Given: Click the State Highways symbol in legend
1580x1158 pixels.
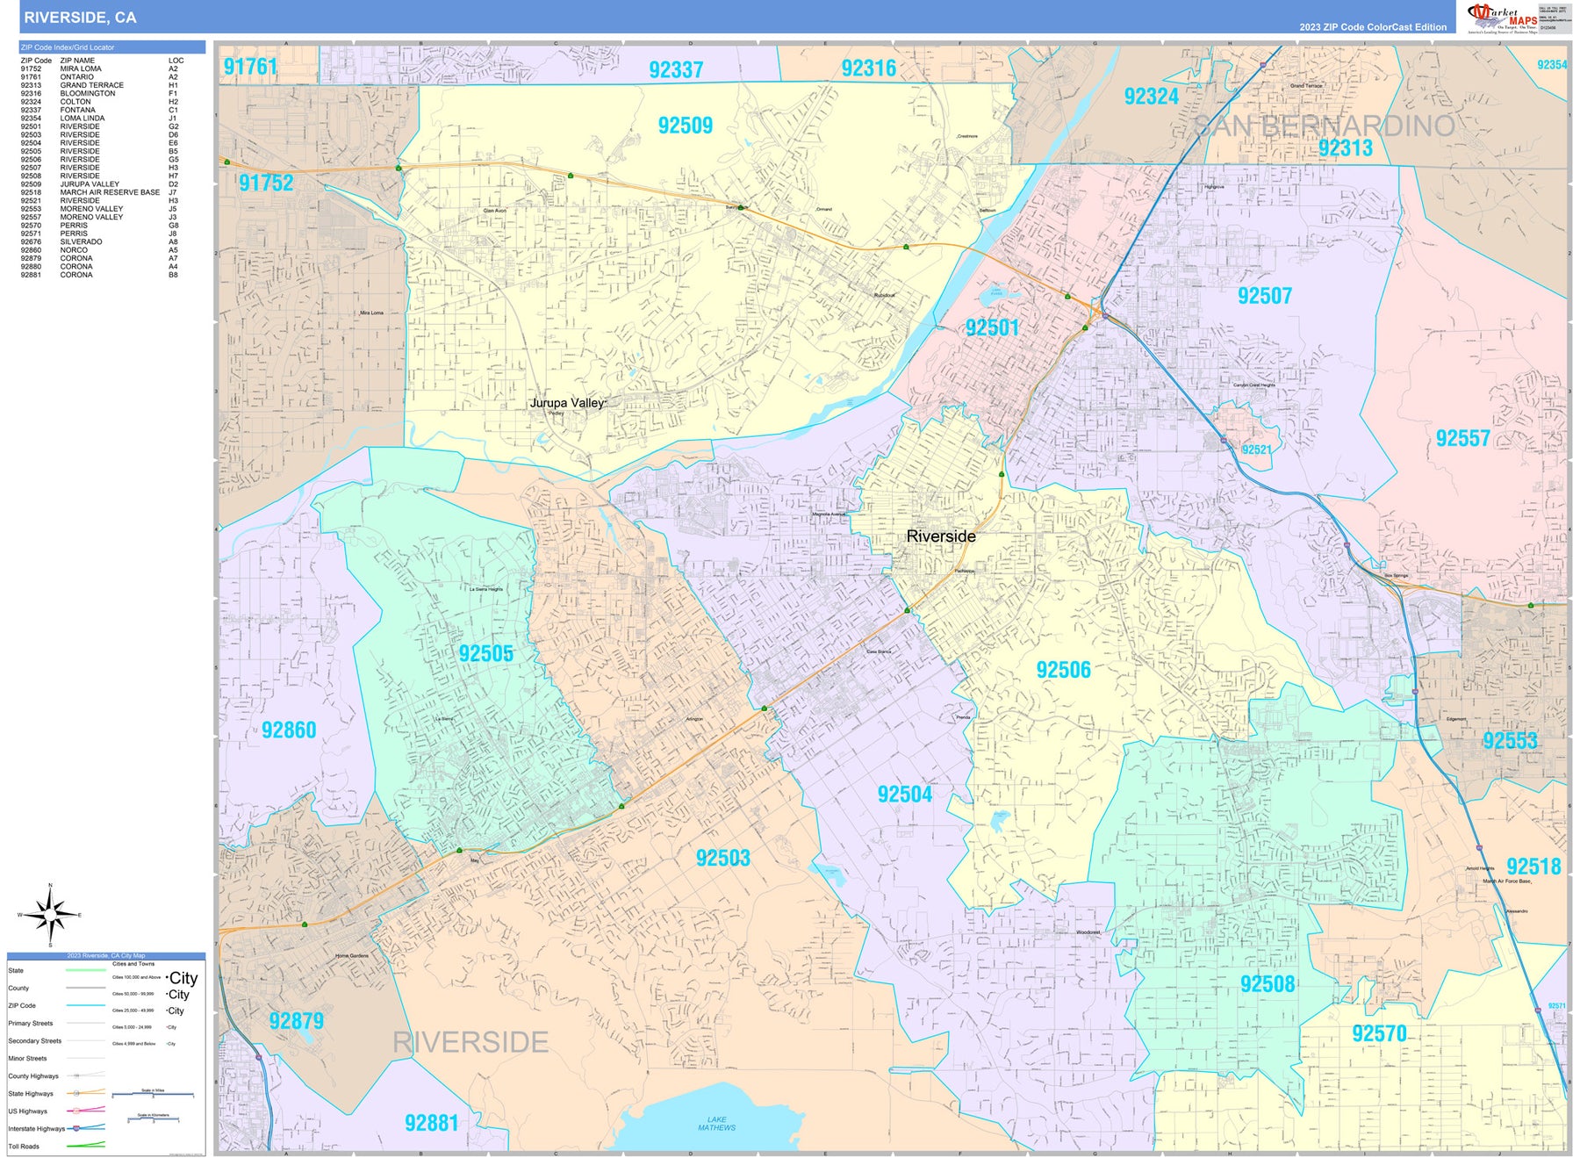Looking at the screenshot, I should [x=77, y=1093].
